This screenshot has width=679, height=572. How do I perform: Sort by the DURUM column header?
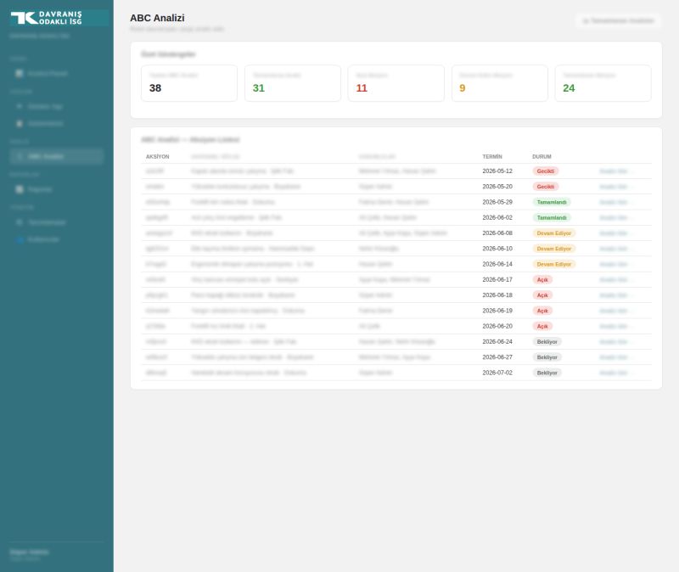[x=542, y=157]
